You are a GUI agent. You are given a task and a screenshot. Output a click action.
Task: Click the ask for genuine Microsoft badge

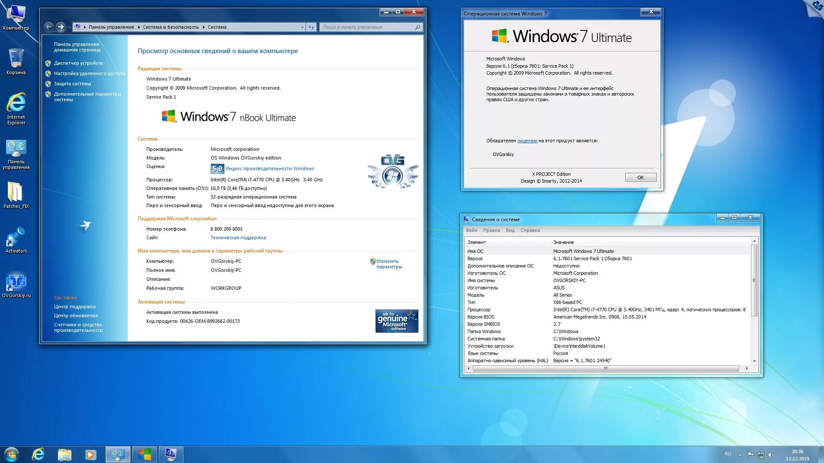coord(397,321)
